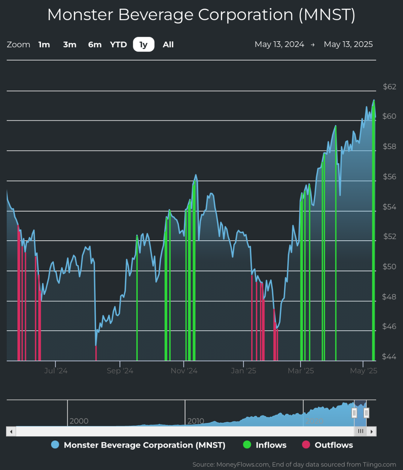This screenshot has width=403, height=470.
Task: Click the Jul '24 axis label
Action: coord(56,371)
